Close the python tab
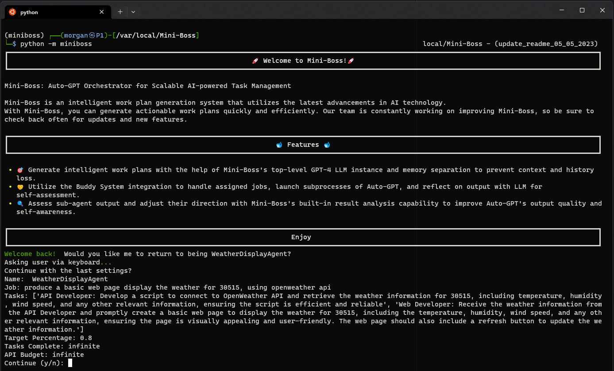The image size is (614, 371). point(103,12)
